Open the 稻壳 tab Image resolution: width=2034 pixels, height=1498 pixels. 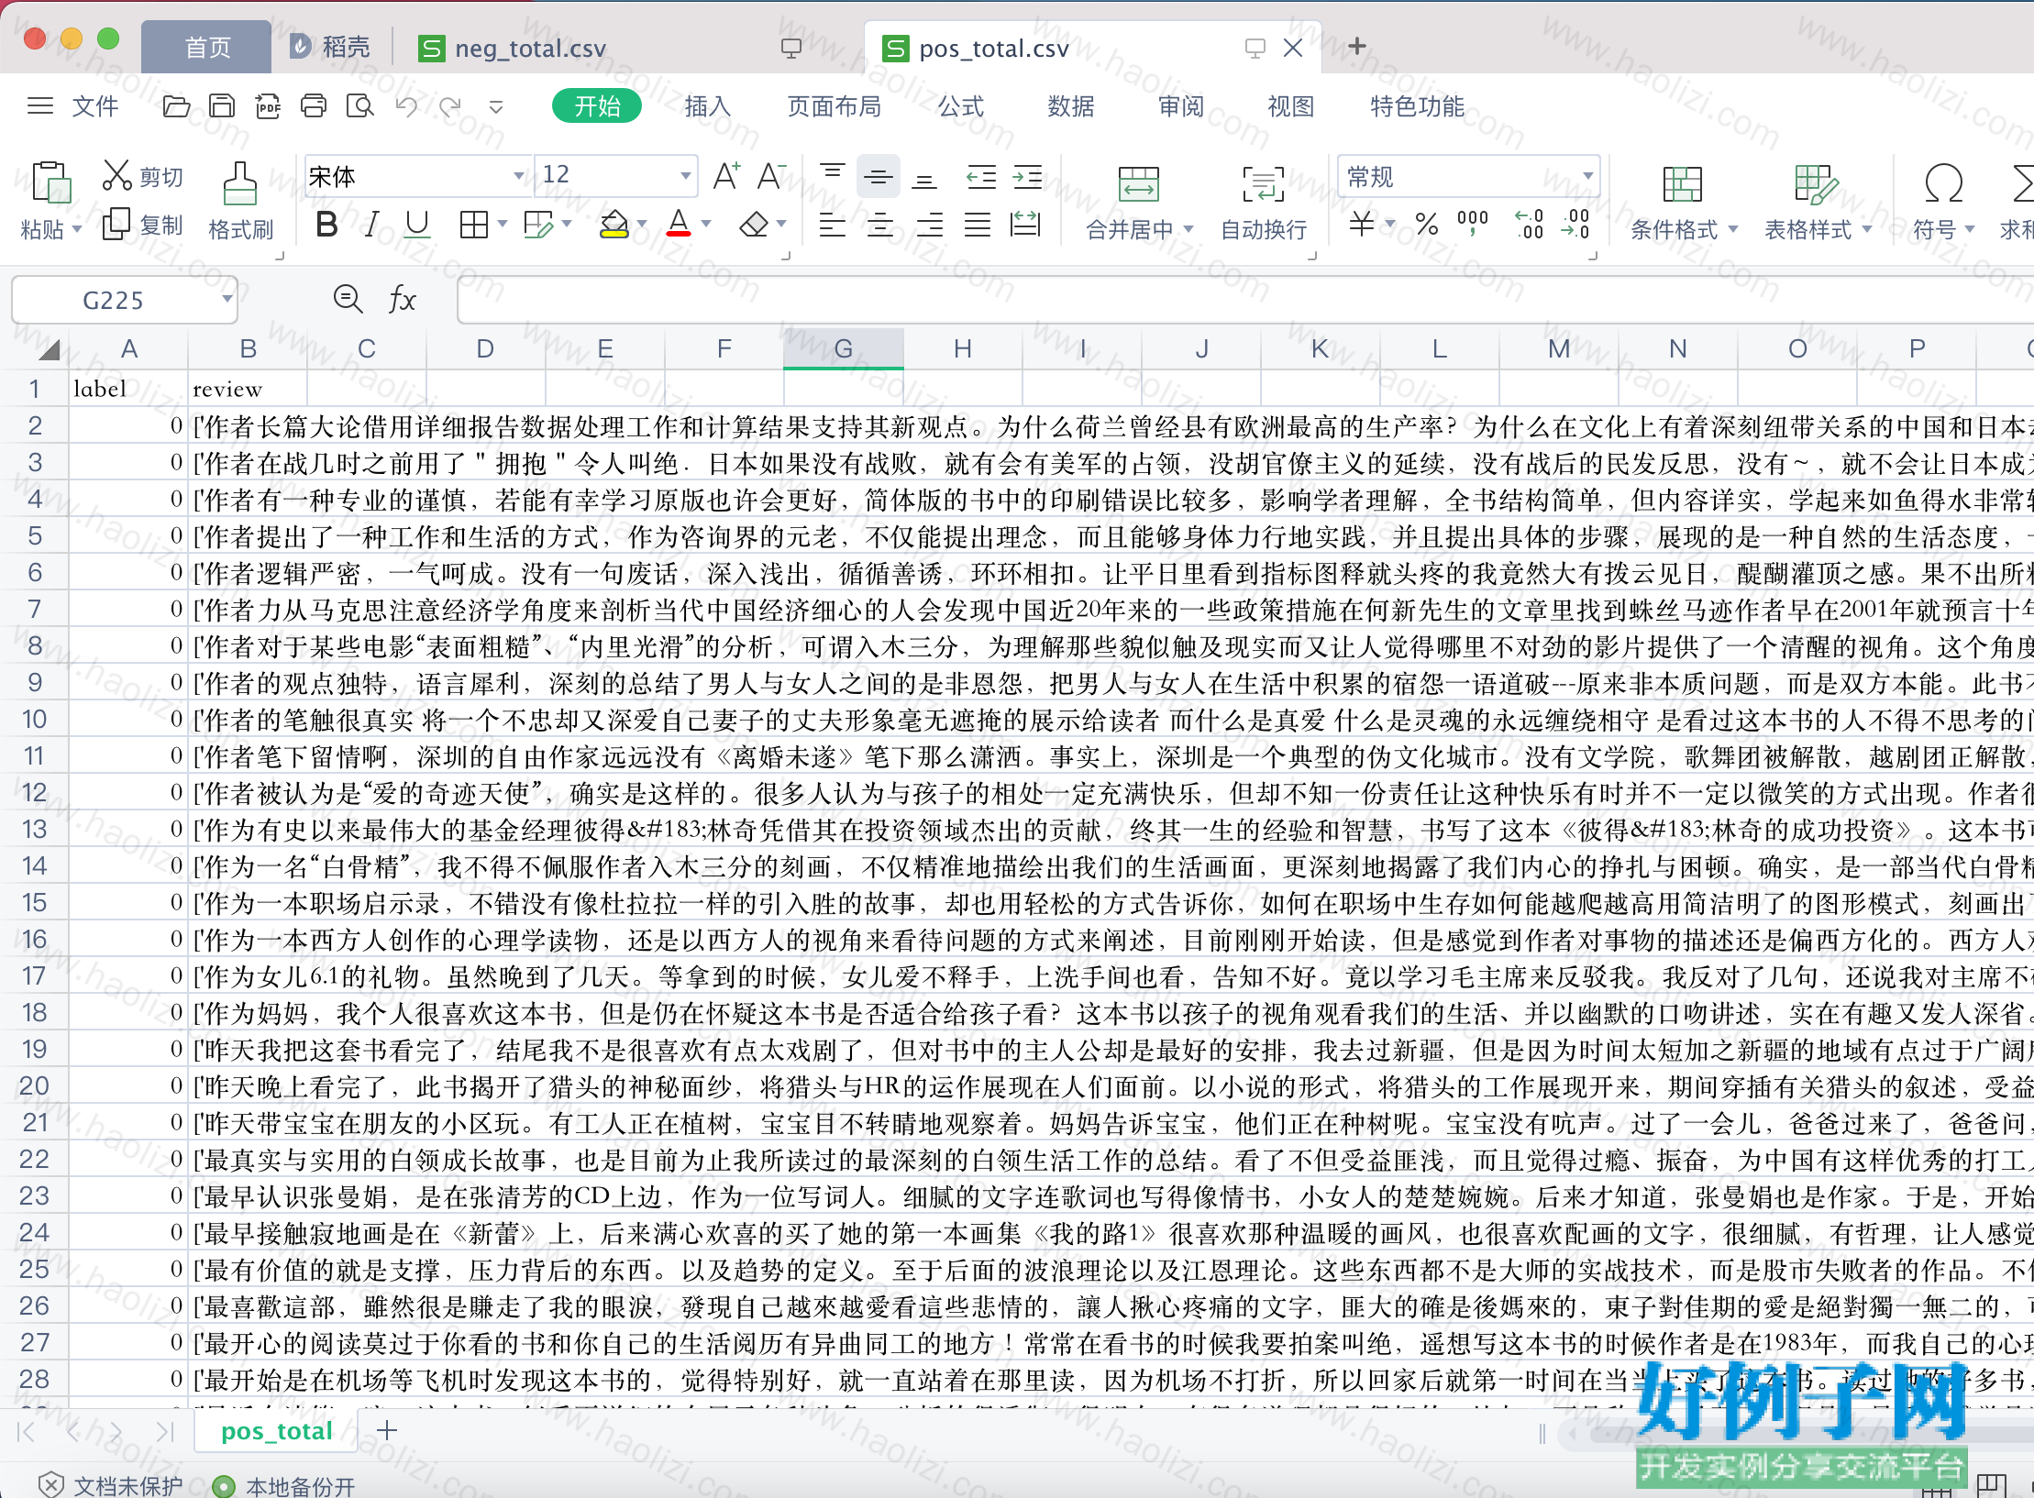point(331,47)
